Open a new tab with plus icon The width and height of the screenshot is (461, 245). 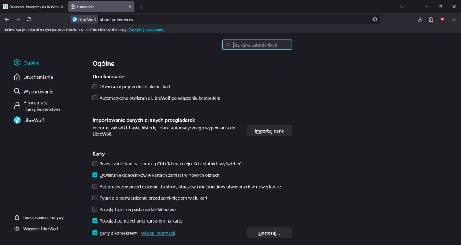point(141,7)
